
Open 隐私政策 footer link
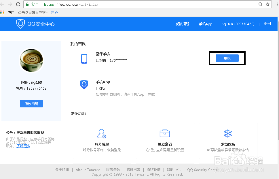[x=153, y=170]
